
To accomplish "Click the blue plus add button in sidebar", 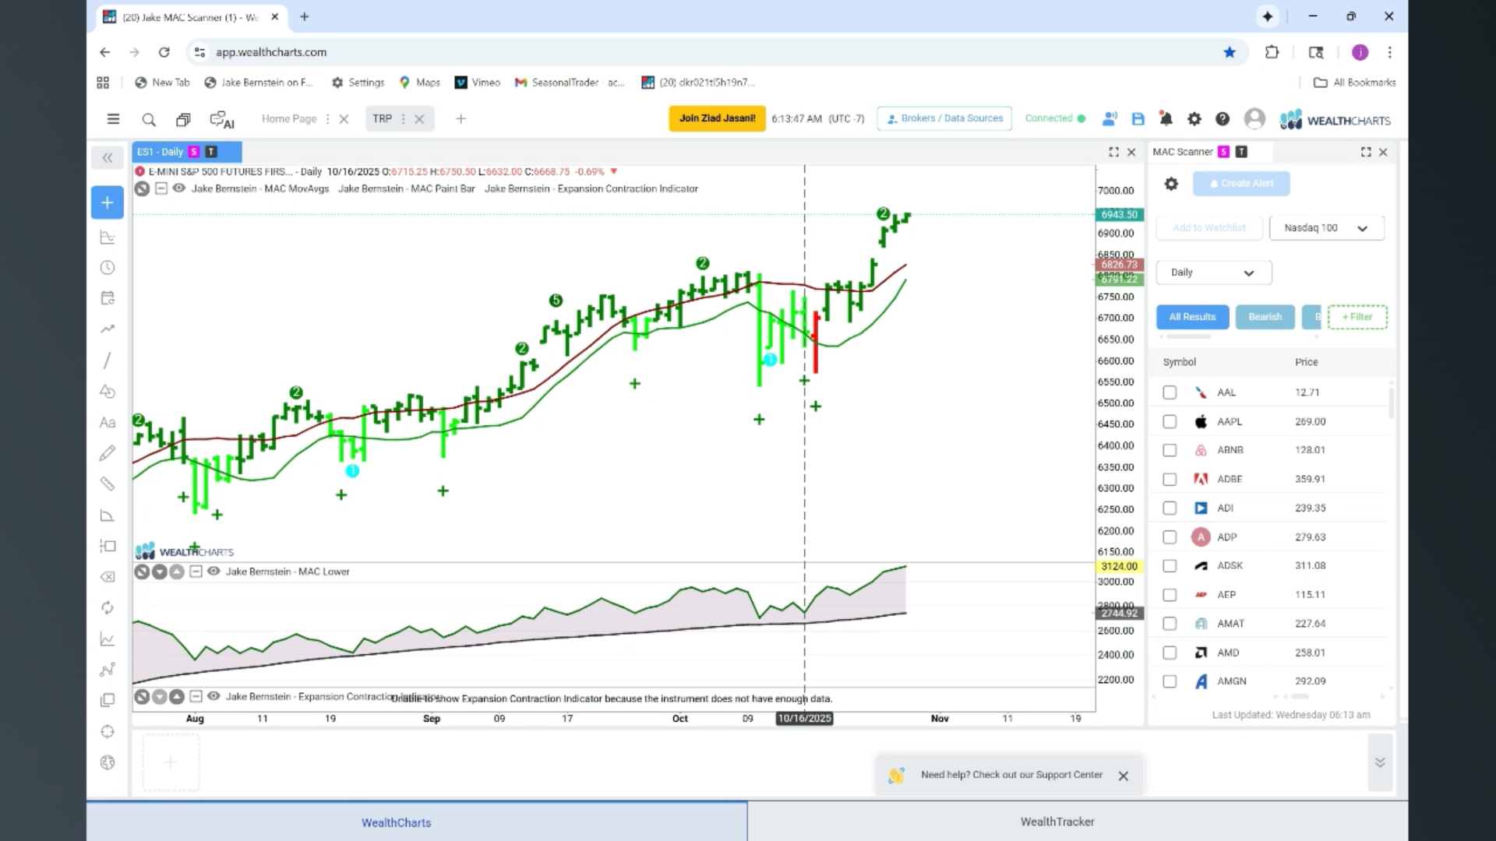I will [108, 202].
